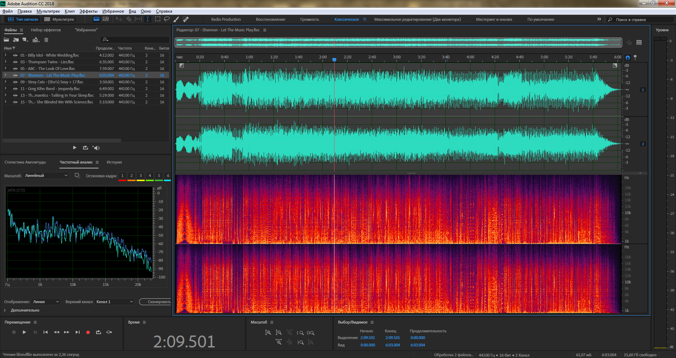Open the Избранное menu

pyautogui.click(x=113, y=11)
